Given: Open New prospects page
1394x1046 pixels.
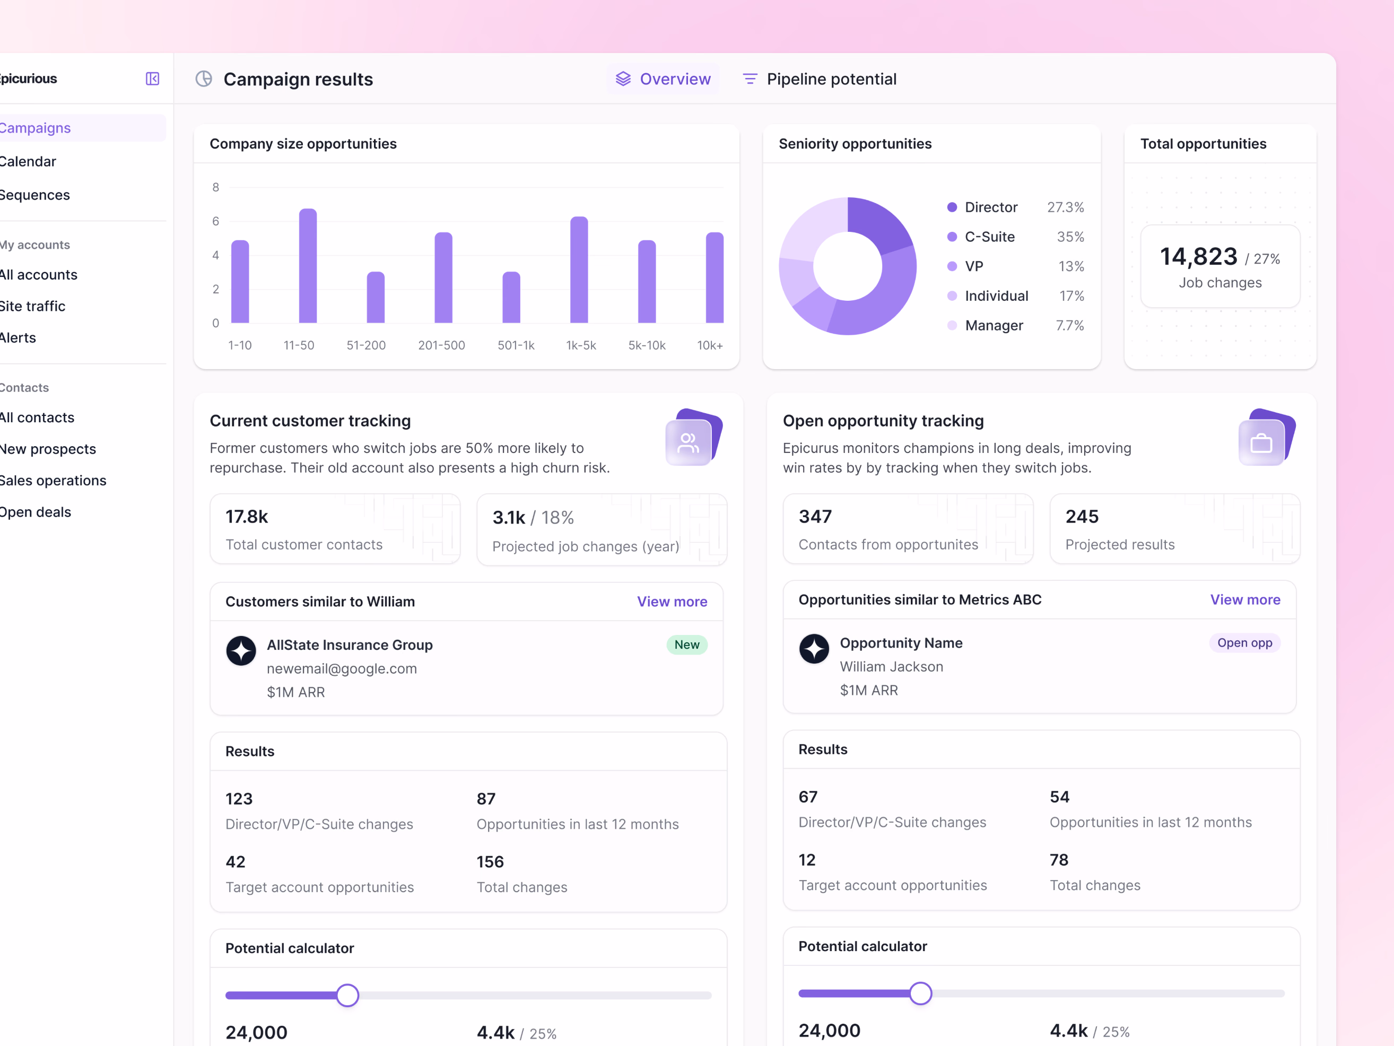Looking at the screenshot, I should [48, 449].
